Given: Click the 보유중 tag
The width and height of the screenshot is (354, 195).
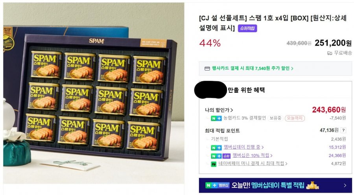Looking at the screenshot, I should [275, 118].
